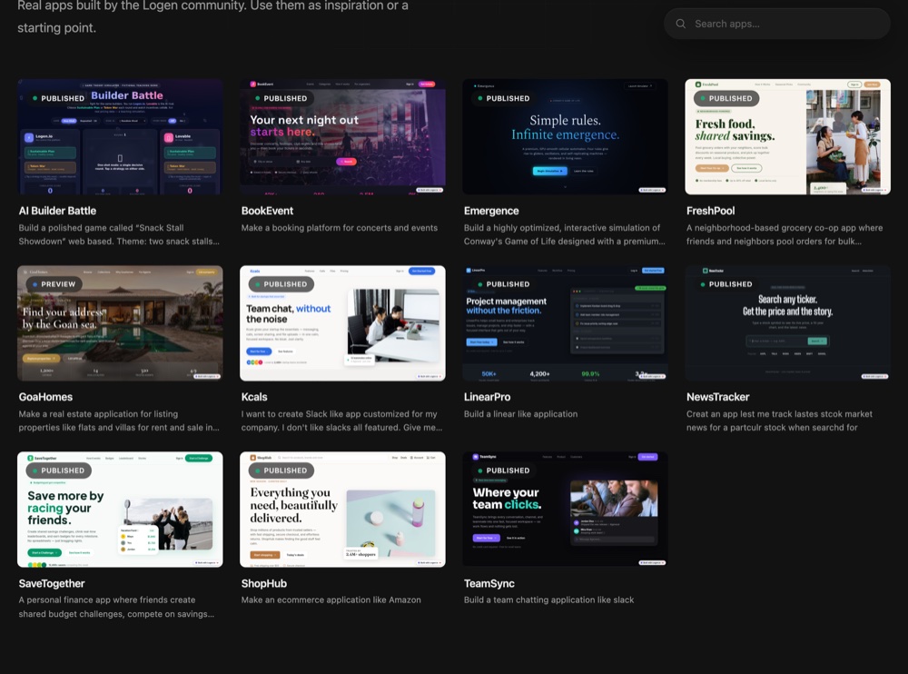Click the SaveTogether title
The image size is (908, 674).
coord(52,583)
